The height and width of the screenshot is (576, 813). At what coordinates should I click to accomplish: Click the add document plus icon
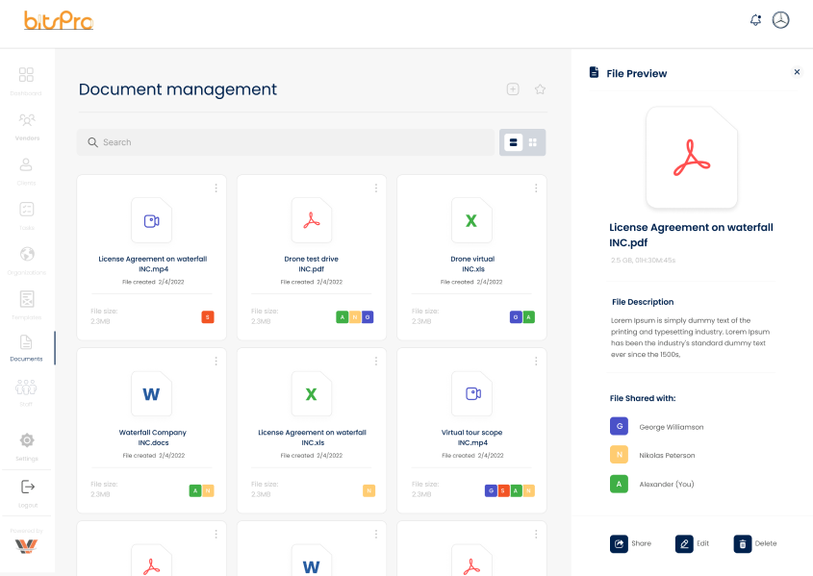[x=513, y=89]
